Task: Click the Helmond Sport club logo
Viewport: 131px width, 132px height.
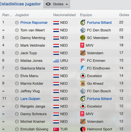Action: point(83,129)
